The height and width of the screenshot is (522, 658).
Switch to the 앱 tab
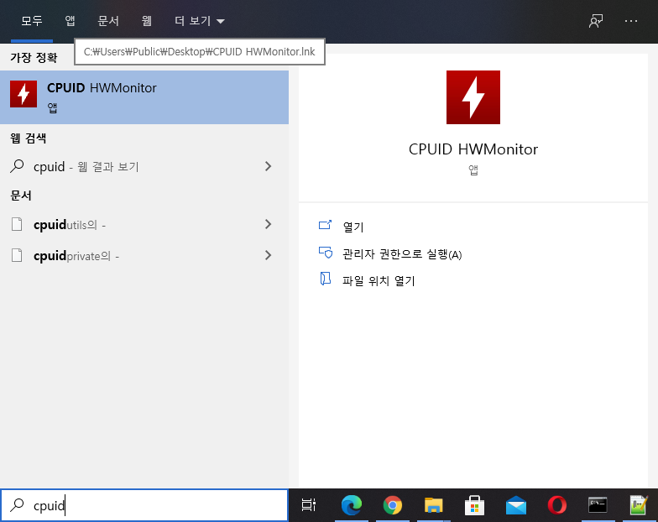pos(70,21)
